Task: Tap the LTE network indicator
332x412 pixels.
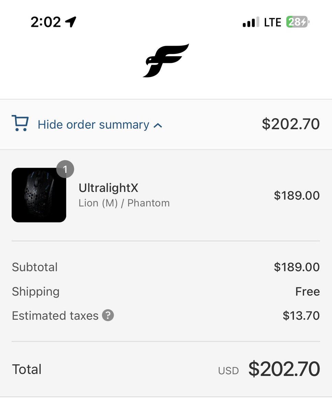Action: (272, 23)
